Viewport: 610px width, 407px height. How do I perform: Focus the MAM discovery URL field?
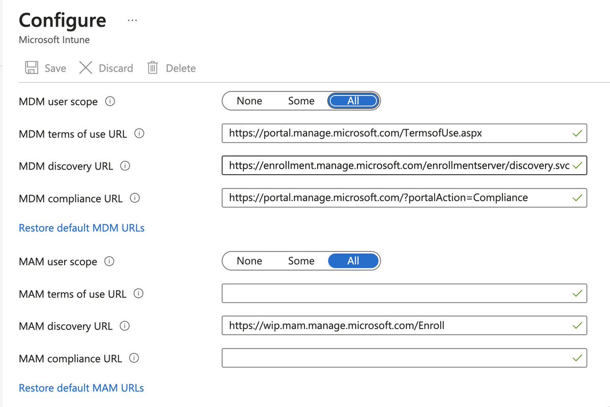[x=404, y=326]
